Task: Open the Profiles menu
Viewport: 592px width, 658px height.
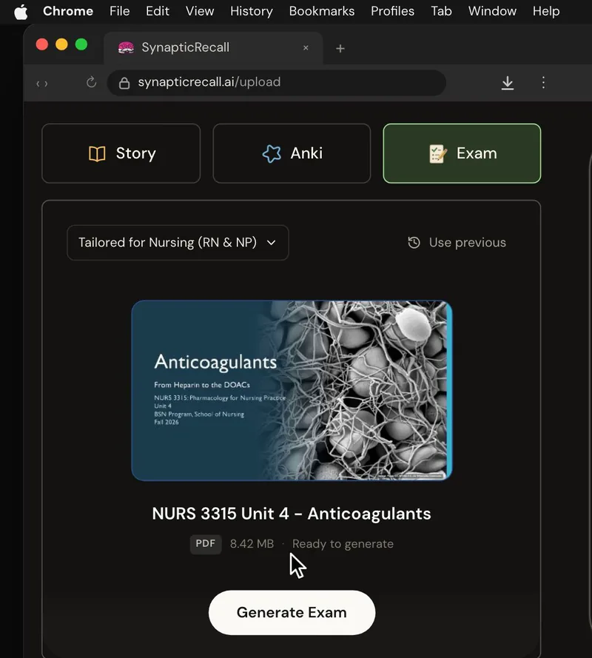Action: tap(392, 11)
